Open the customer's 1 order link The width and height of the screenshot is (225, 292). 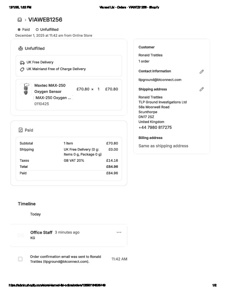click(144, 61)
